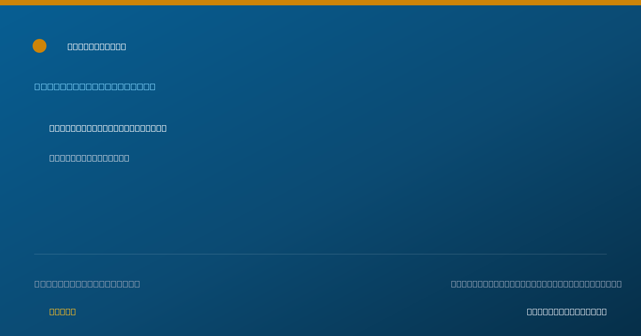Viewport: 641px width, 336px height.
Task: Click the yellow text link at bottom left
Action: pos(62,311)
